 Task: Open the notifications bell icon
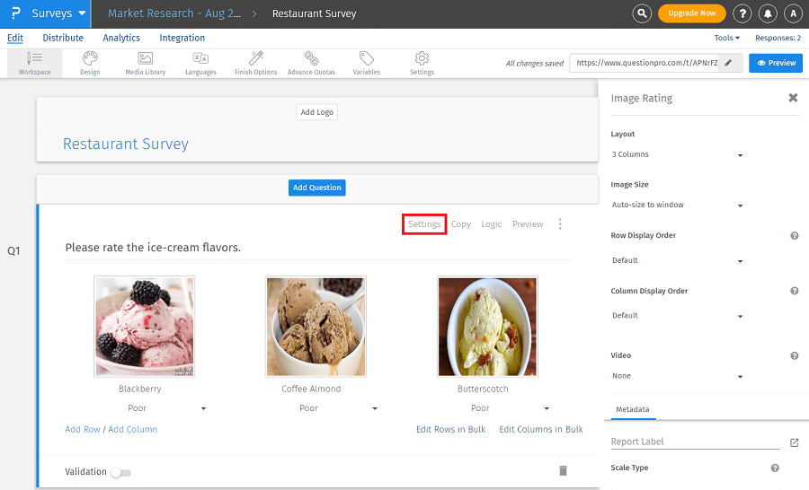click(x=768, y=13)
